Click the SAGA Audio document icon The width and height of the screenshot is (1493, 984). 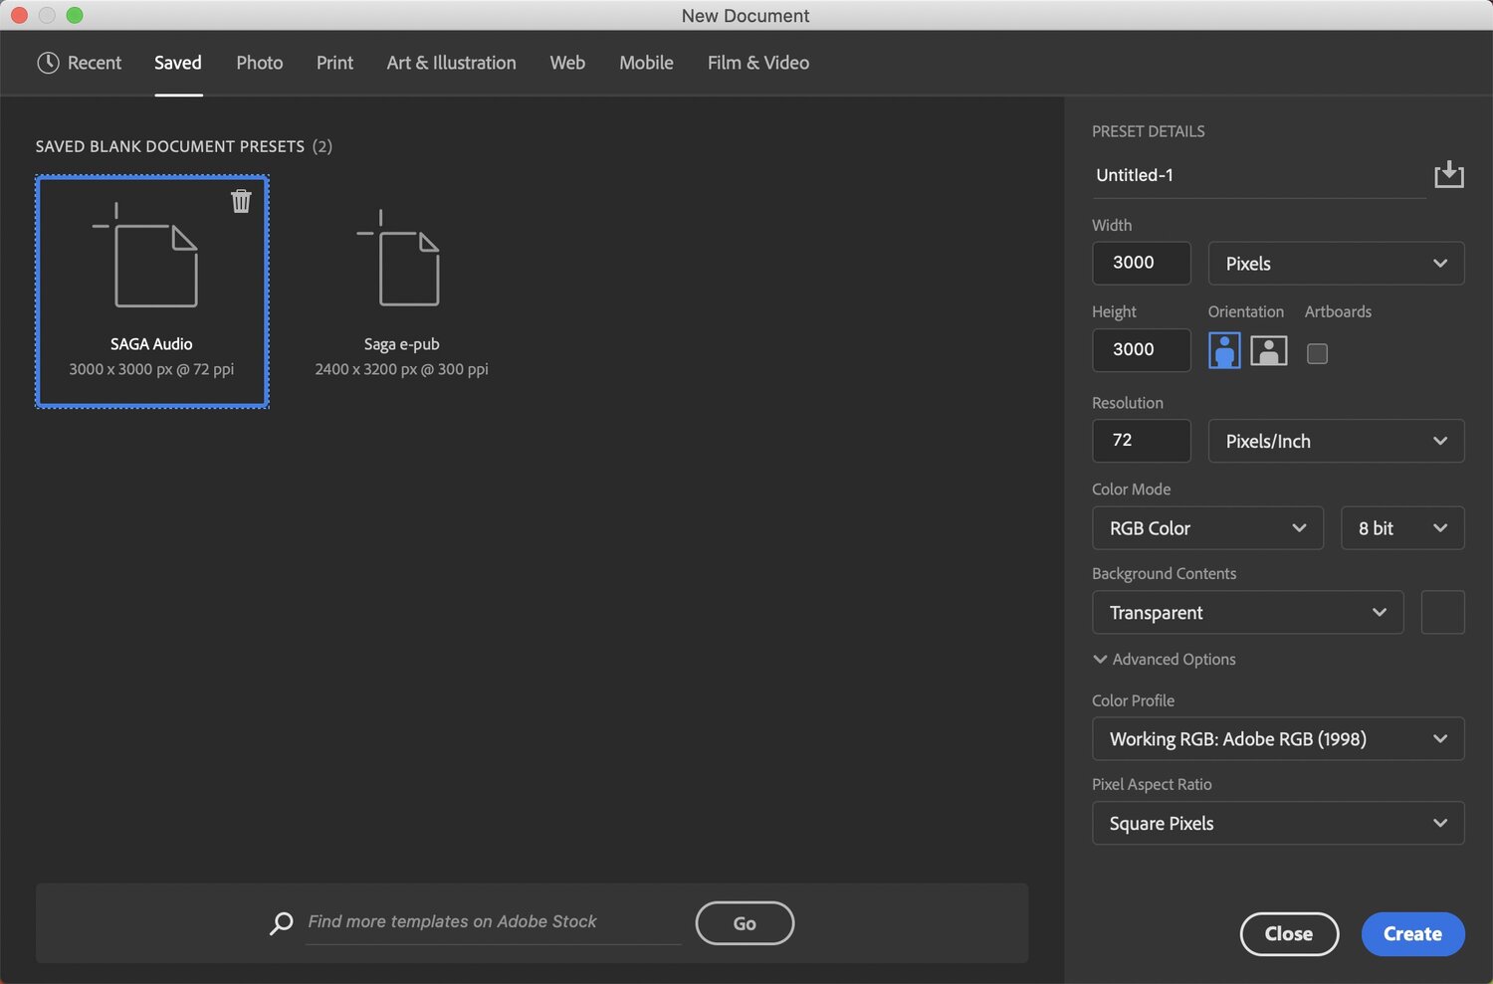pyautogui.click(x=145, y=255)
